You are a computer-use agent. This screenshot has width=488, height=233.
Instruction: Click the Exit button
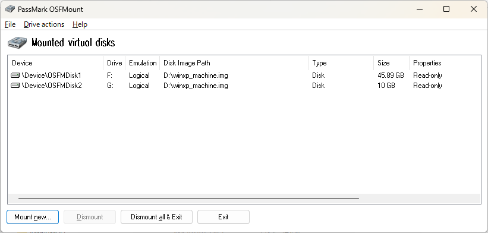[223, 217]
